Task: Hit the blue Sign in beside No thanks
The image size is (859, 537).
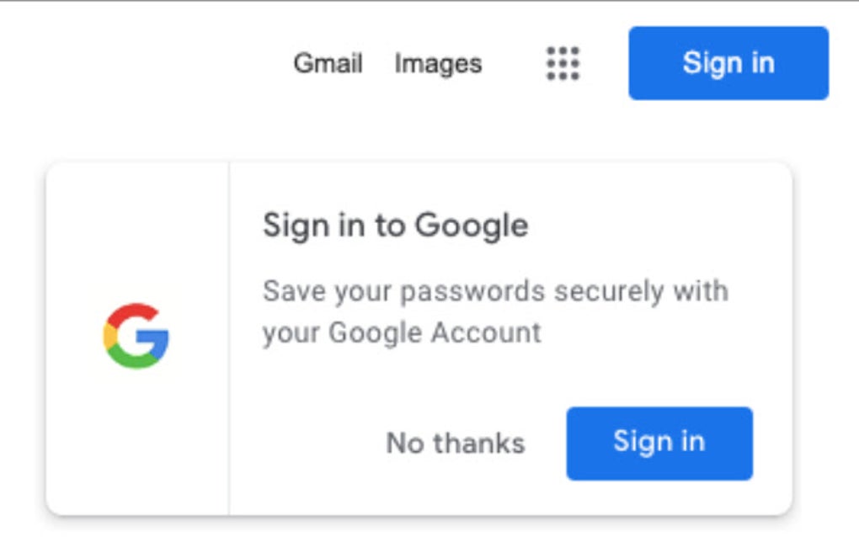Action: tap(659, 443)
